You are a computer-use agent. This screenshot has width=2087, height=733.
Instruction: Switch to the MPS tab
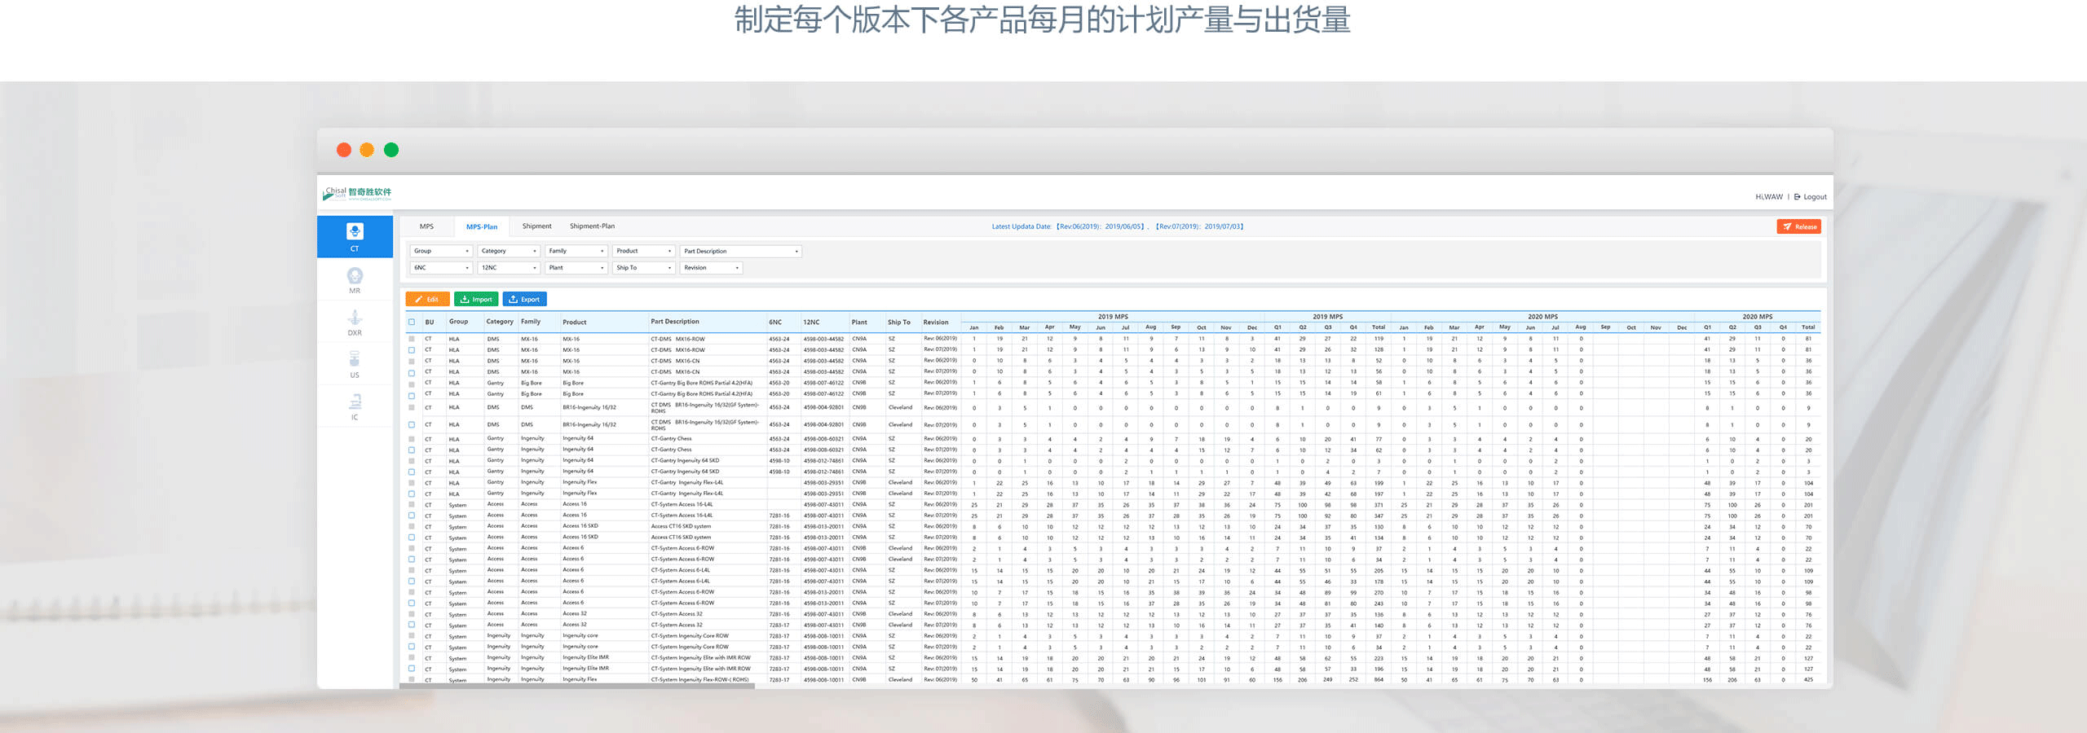click(426, 226)
